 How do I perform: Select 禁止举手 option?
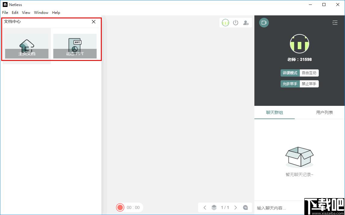coord(309,84)
